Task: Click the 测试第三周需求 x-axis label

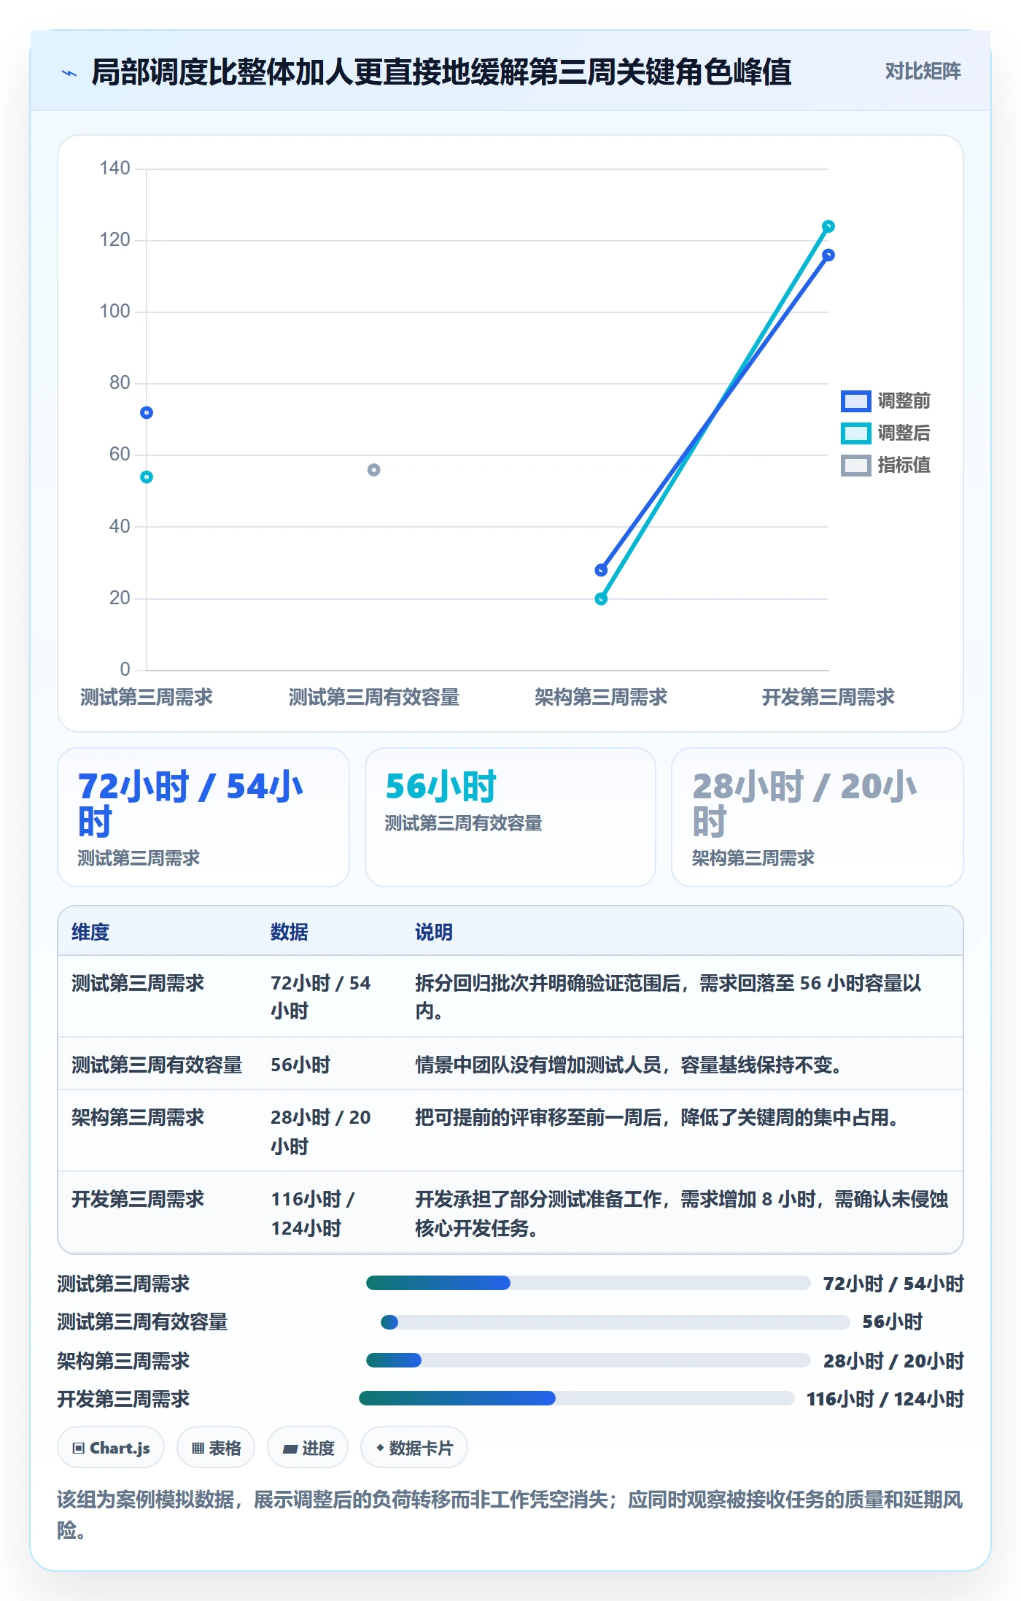Action: coord(147,697)
